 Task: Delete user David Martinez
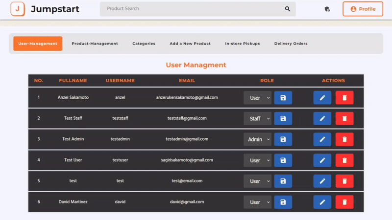[344, 202]
